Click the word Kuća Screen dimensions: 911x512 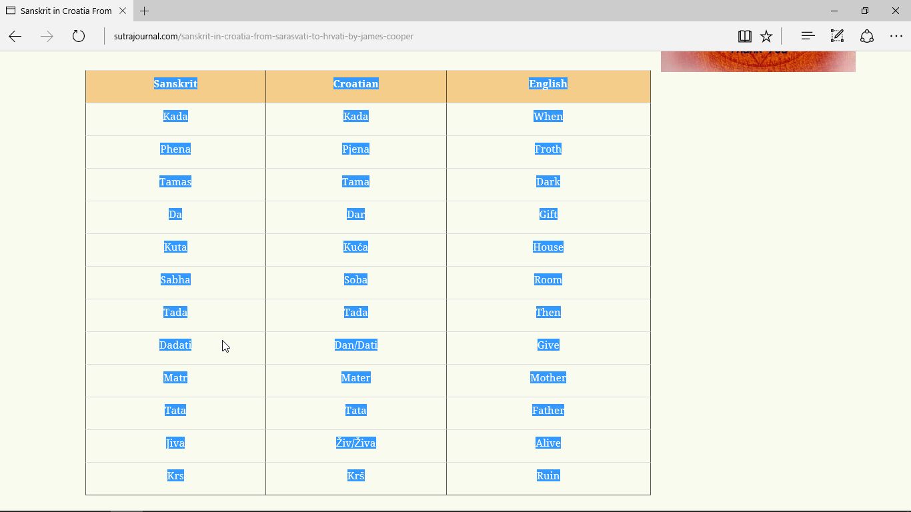[356, 247]
